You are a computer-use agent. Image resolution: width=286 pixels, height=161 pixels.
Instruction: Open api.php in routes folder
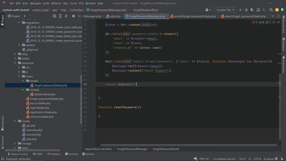[29, 126]
